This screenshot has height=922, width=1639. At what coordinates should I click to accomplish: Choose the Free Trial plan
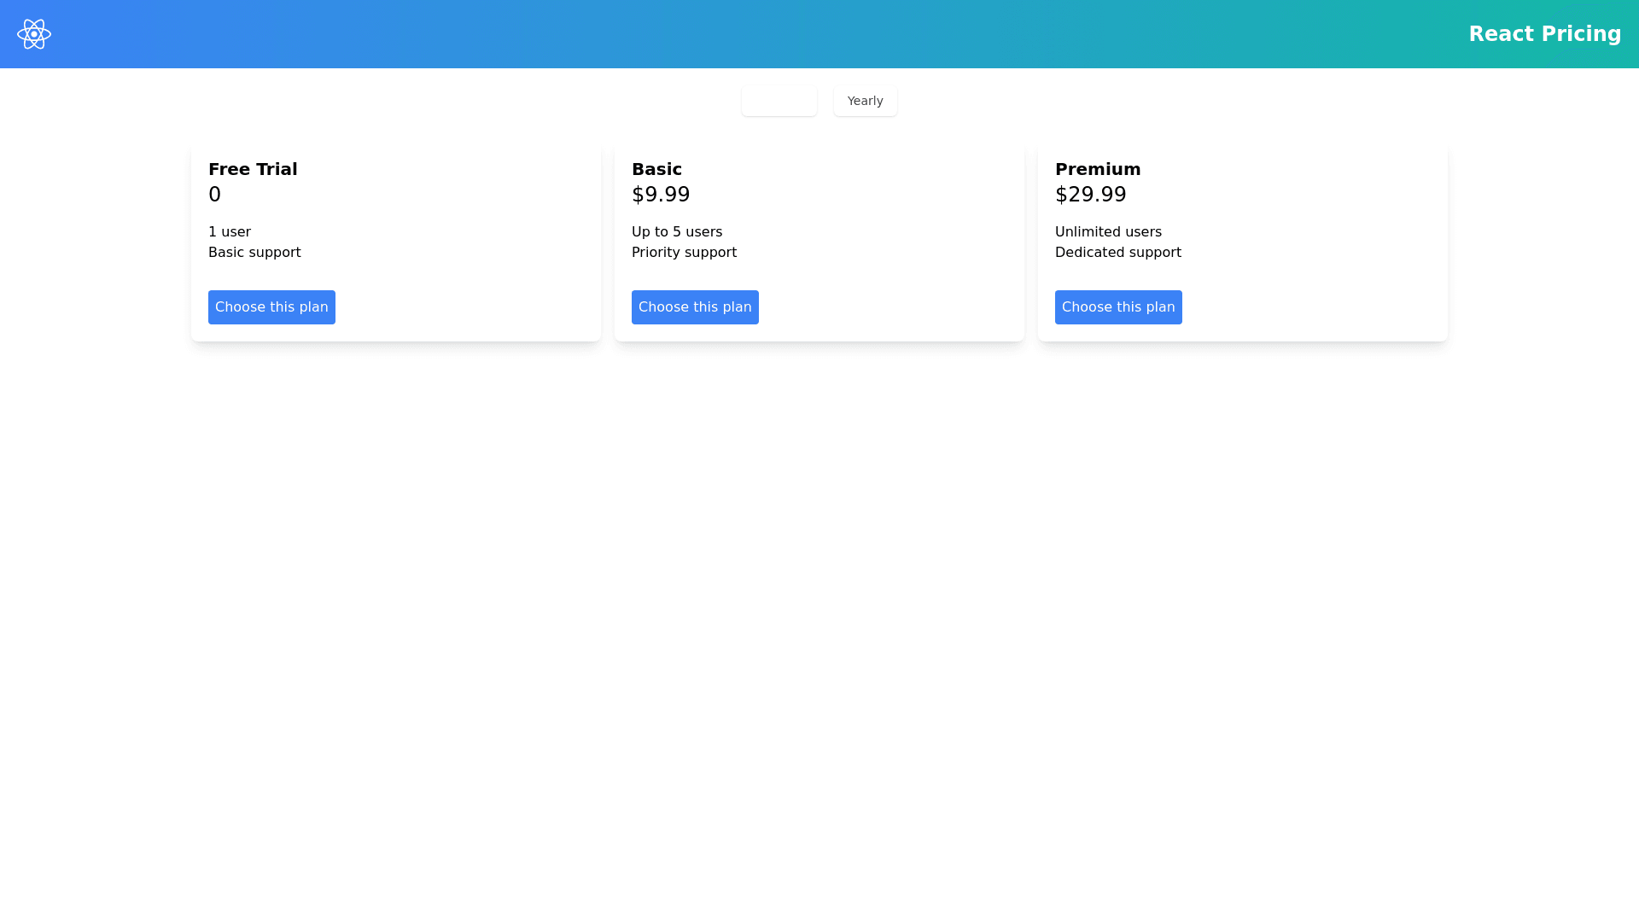[271, 307]
